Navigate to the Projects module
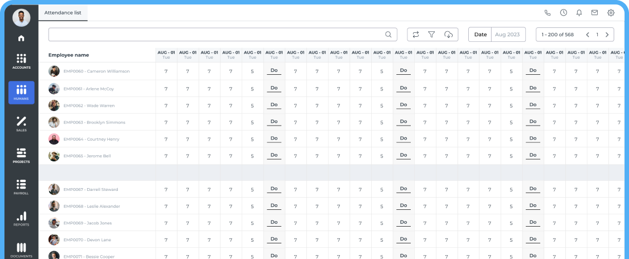The image size is (629, 259). click(x=21, y=155)
